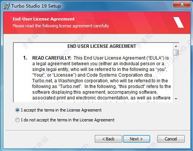Click the license scroll down arrow
Image resolution: width=193 pixels, height=151 pixels.
(176, 99)
